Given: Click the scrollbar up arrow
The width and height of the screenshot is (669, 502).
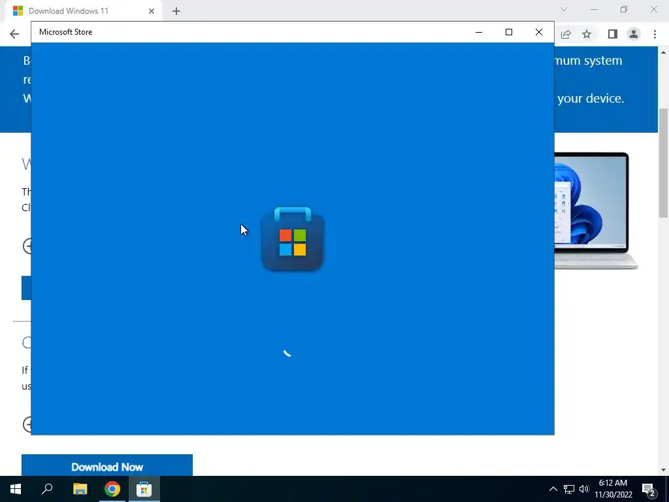Looking at the screenshot, I should click(663, 52).
